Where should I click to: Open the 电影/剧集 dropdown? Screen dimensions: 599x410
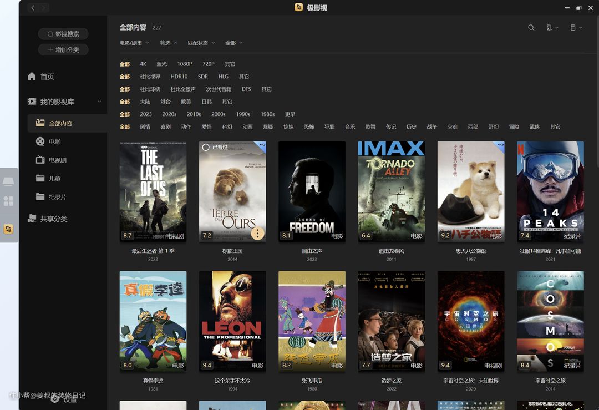tap(134, 43)
